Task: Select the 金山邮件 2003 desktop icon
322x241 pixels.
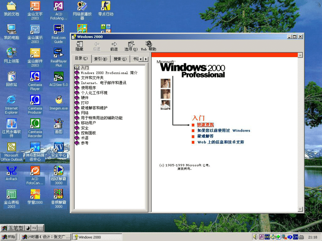Action: tap(35, 58)
